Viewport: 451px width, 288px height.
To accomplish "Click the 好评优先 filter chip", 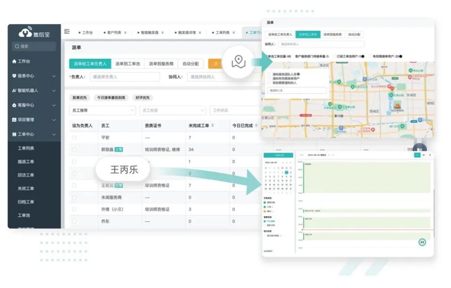I will tap(142, 98).
